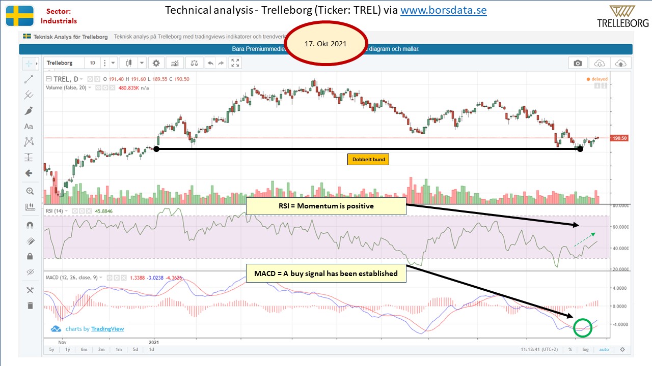
Task: Select the prediction and measurement tool
Action: tap(29, 157)
